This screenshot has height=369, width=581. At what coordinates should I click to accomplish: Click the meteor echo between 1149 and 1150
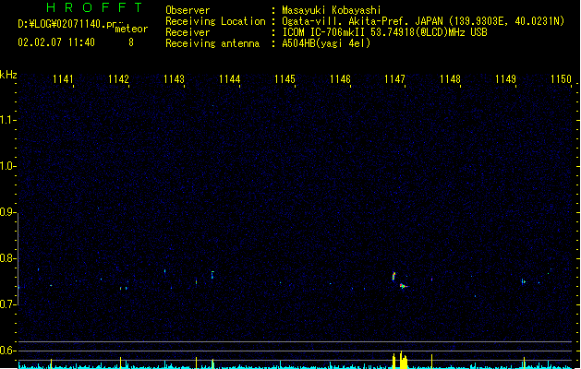click(523, 281)
